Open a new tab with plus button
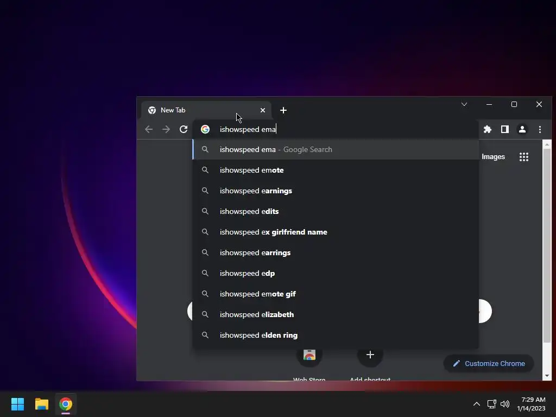 point(283,110)
